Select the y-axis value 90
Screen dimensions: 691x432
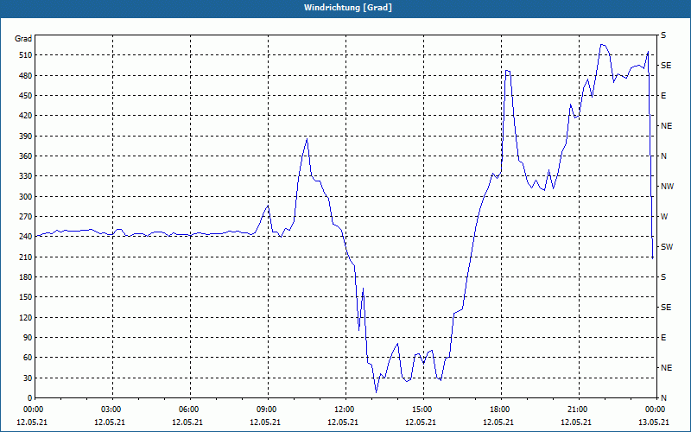(27, 338)
